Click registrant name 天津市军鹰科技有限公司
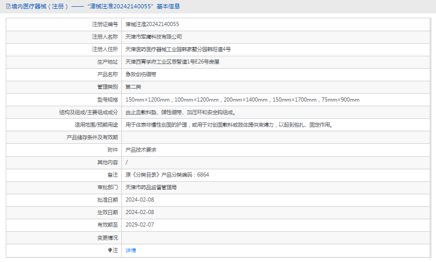This screenshot has width=436, height=262. [154, 36]
